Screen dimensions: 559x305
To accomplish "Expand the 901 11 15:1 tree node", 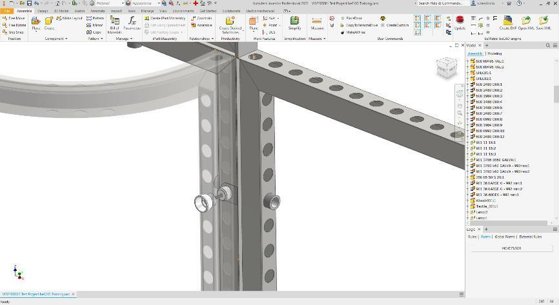I will 467,143.
